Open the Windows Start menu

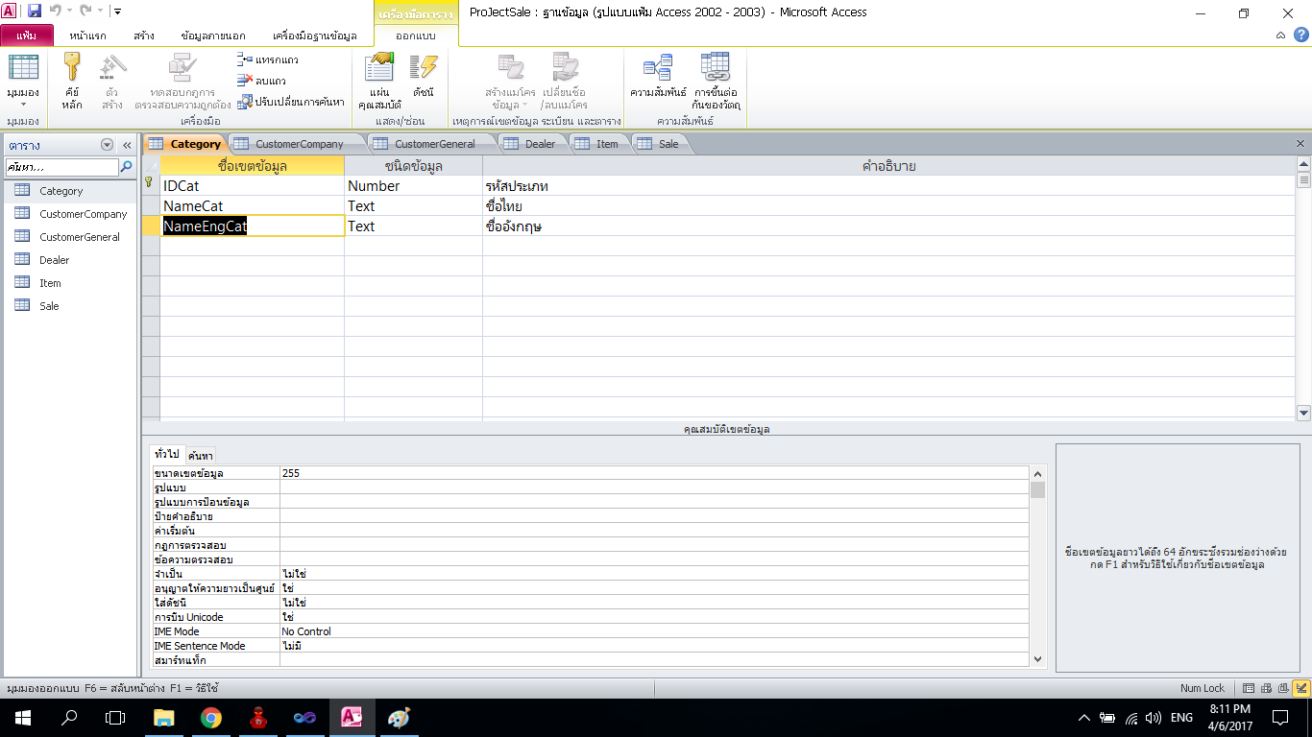coord(22,718)
